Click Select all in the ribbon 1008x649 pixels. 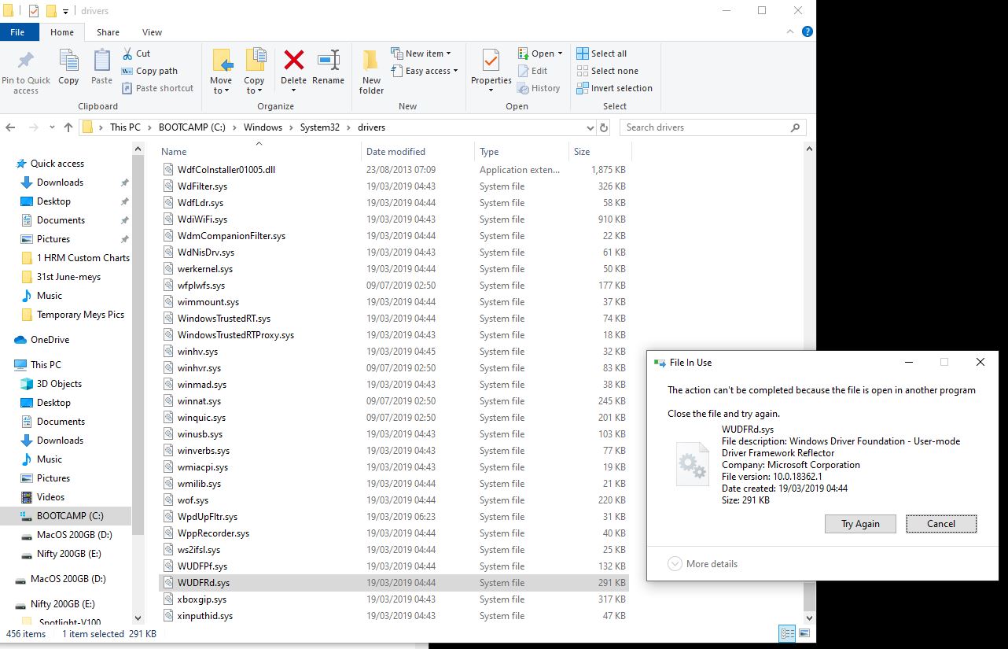[602, 53]
